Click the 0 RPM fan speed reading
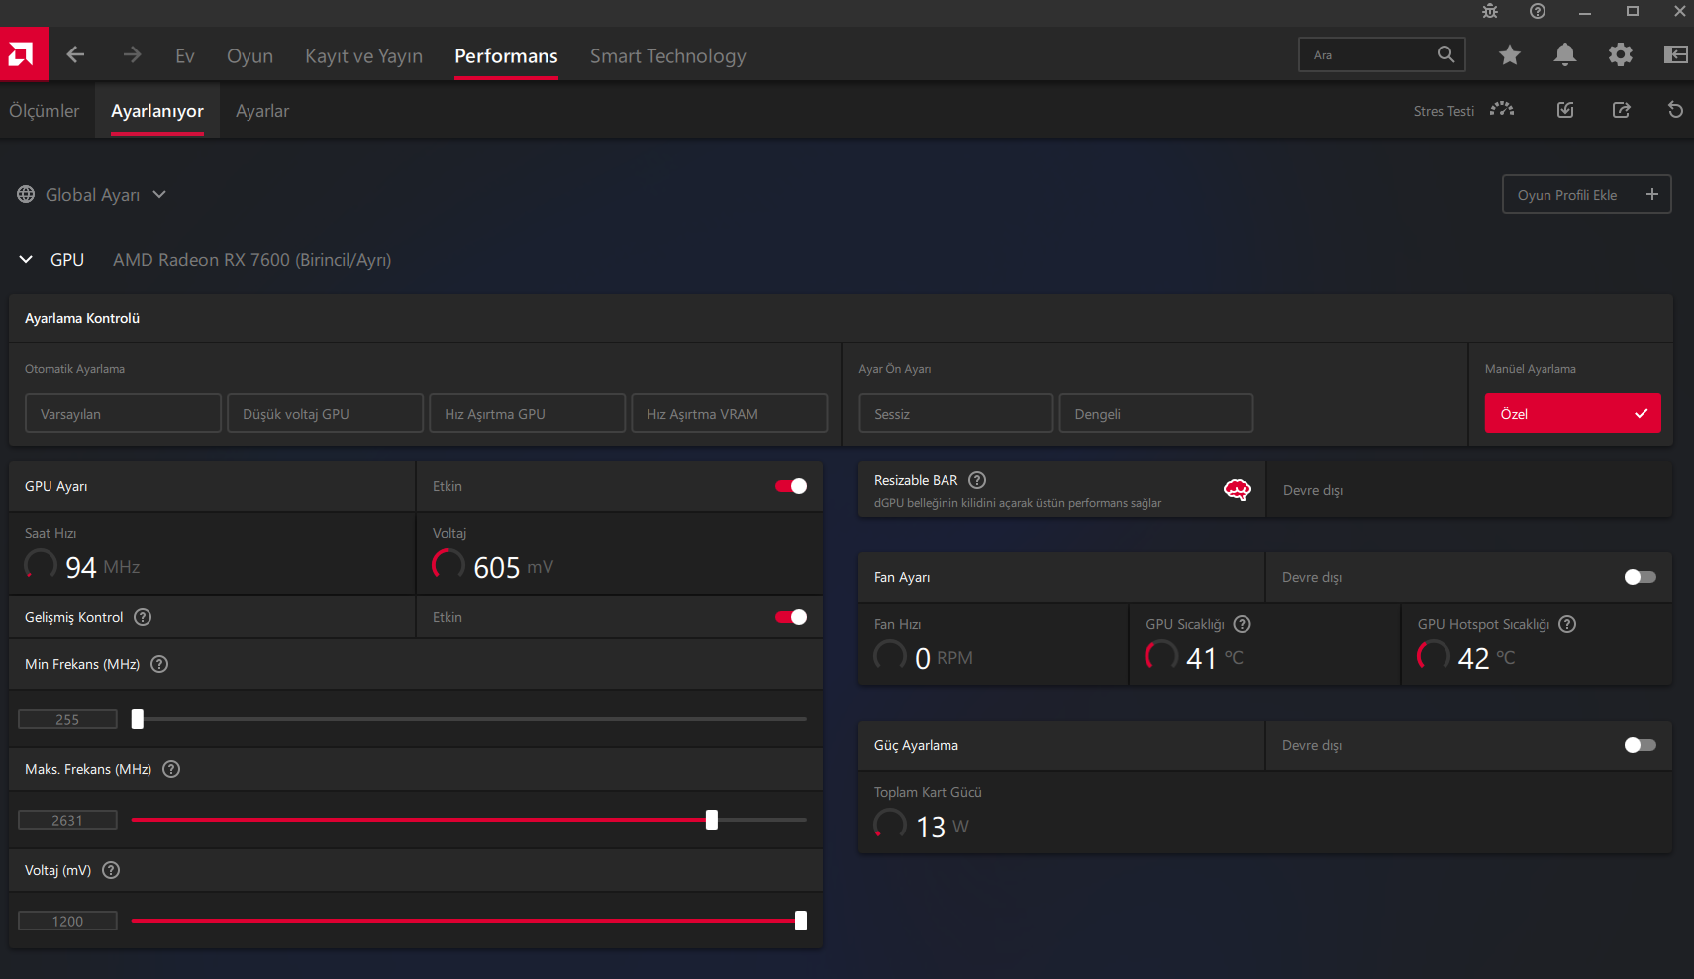 click(944, 658)
